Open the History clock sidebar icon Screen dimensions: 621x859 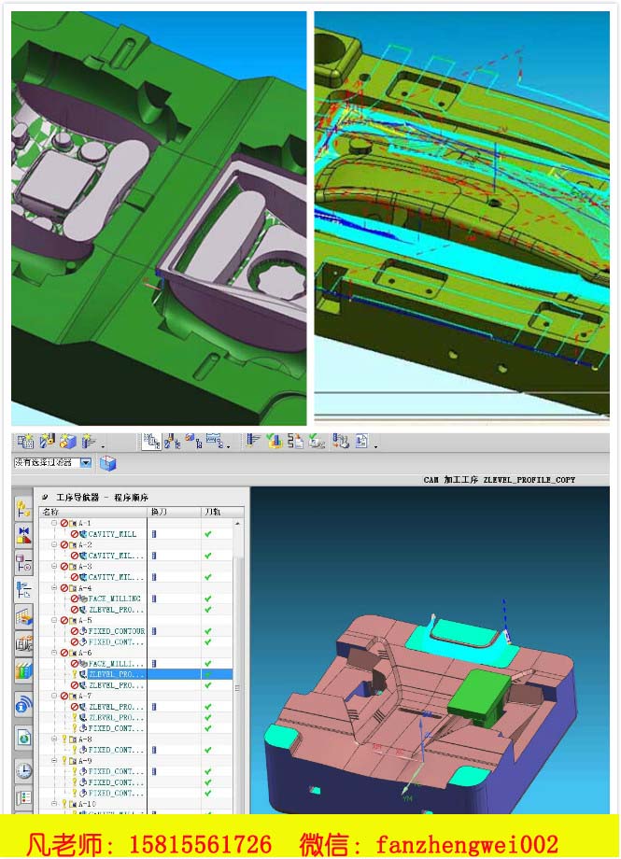(x=23, y=770)
